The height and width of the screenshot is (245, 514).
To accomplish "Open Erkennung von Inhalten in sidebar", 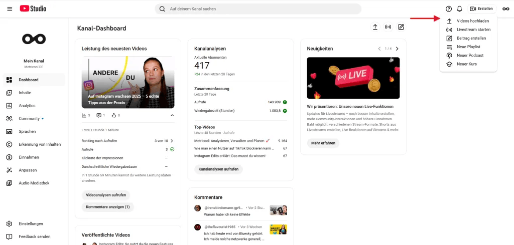I will point(34,144).
